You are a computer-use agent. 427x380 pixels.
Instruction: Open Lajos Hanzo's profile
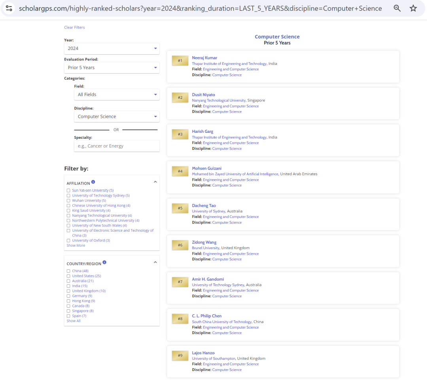[203, 353]
